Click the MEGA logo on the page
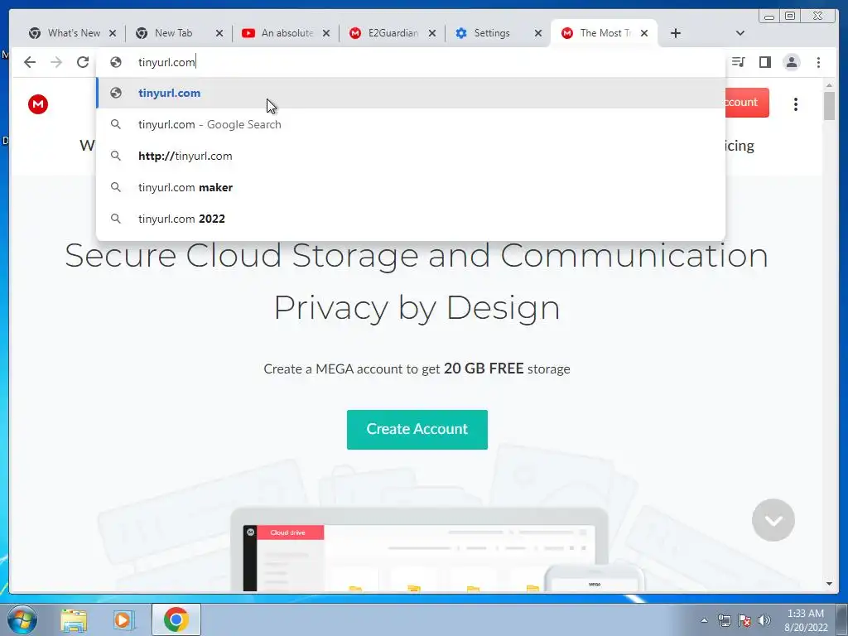 point(38,104)
